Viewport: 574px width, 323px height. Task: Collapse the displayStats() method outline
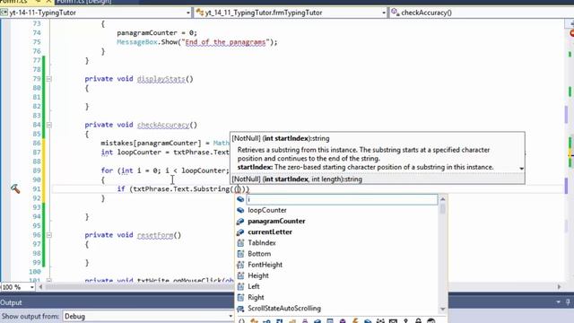[x=48, y=79]
